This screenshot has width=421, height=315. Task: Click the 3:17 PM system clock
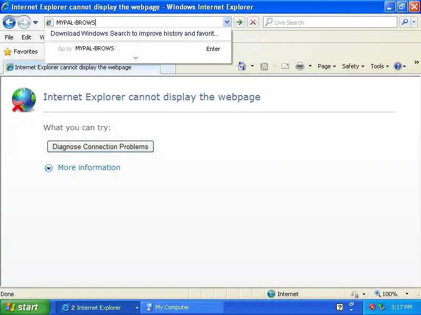pyautogui.click(x=402, y=307)
